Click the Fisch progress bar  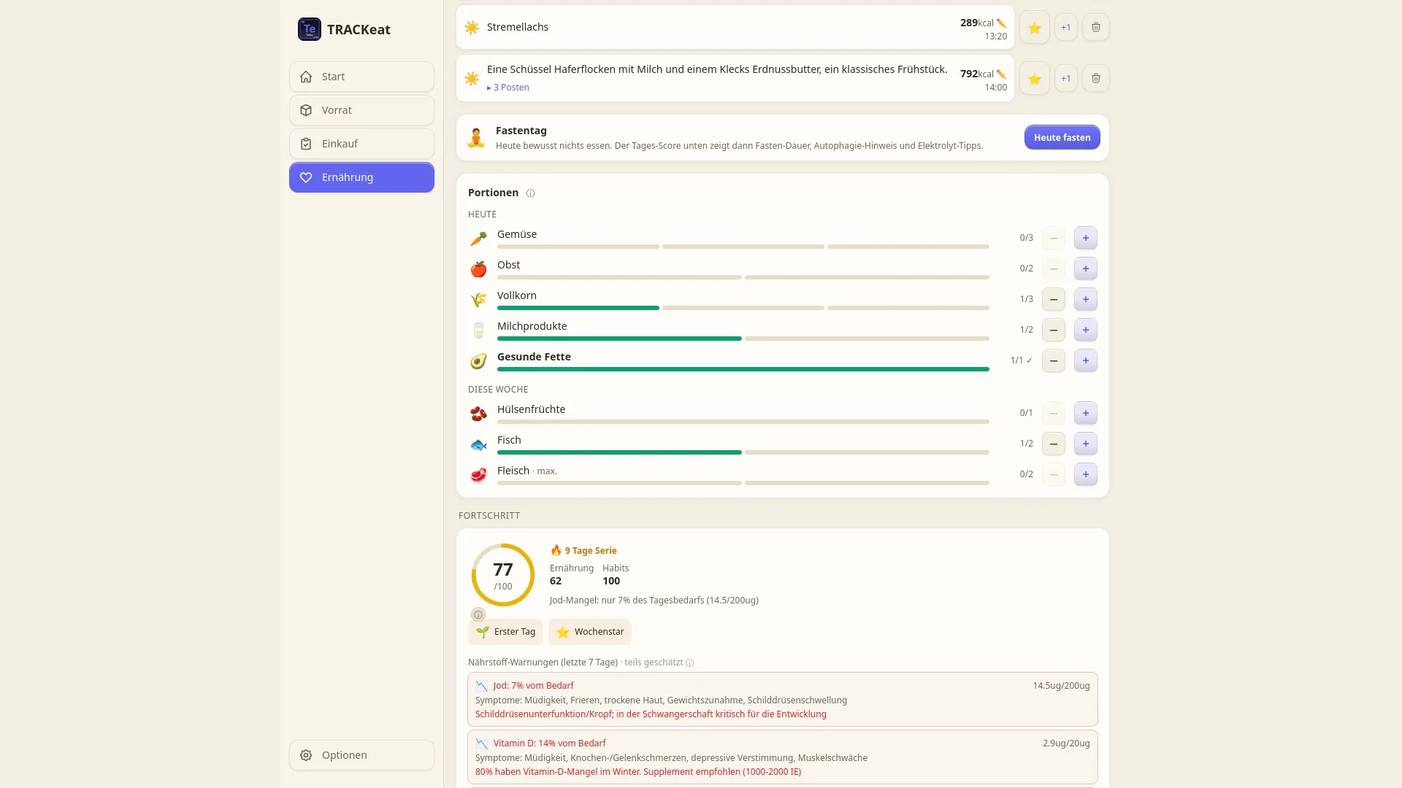(743, 452)
